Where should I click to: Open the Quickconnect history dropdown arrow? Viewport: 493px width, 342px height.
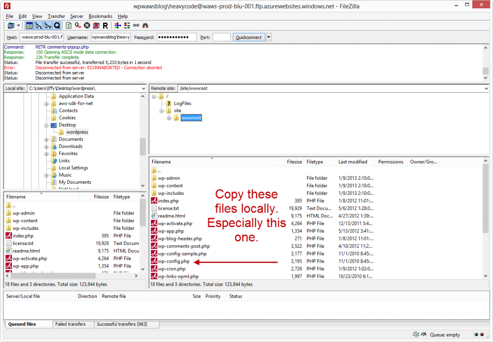pyautogui.click(x=269, y=37)
